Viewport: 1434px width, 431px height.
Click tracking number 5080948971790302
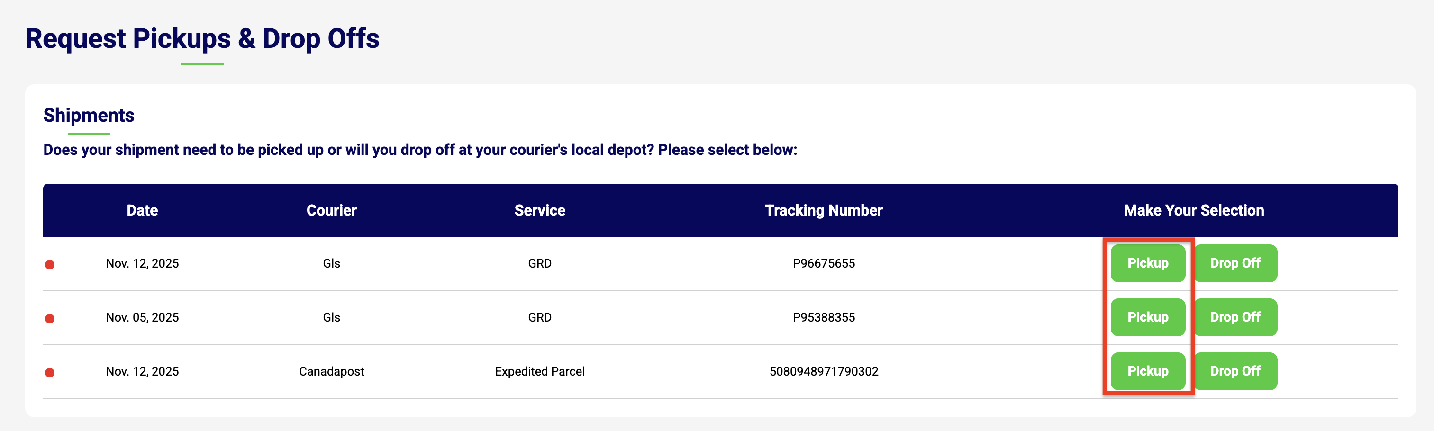point(823,371)
